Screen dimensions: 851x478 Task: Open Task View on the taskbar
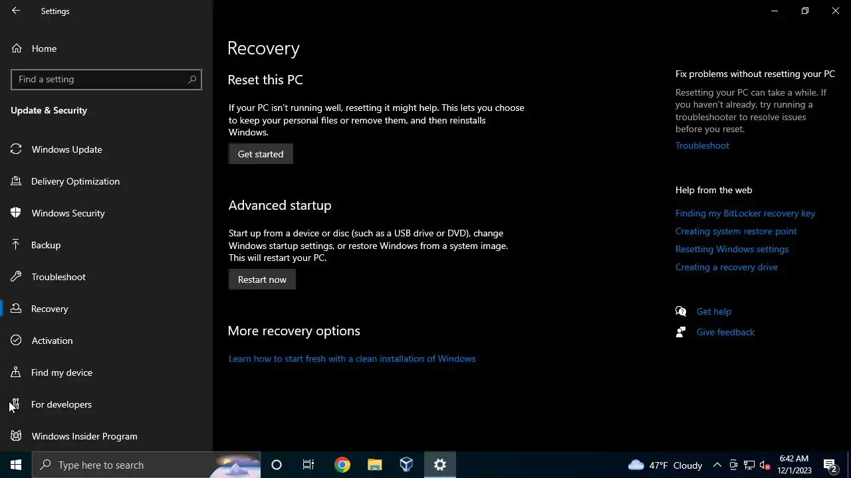point(308,465)
